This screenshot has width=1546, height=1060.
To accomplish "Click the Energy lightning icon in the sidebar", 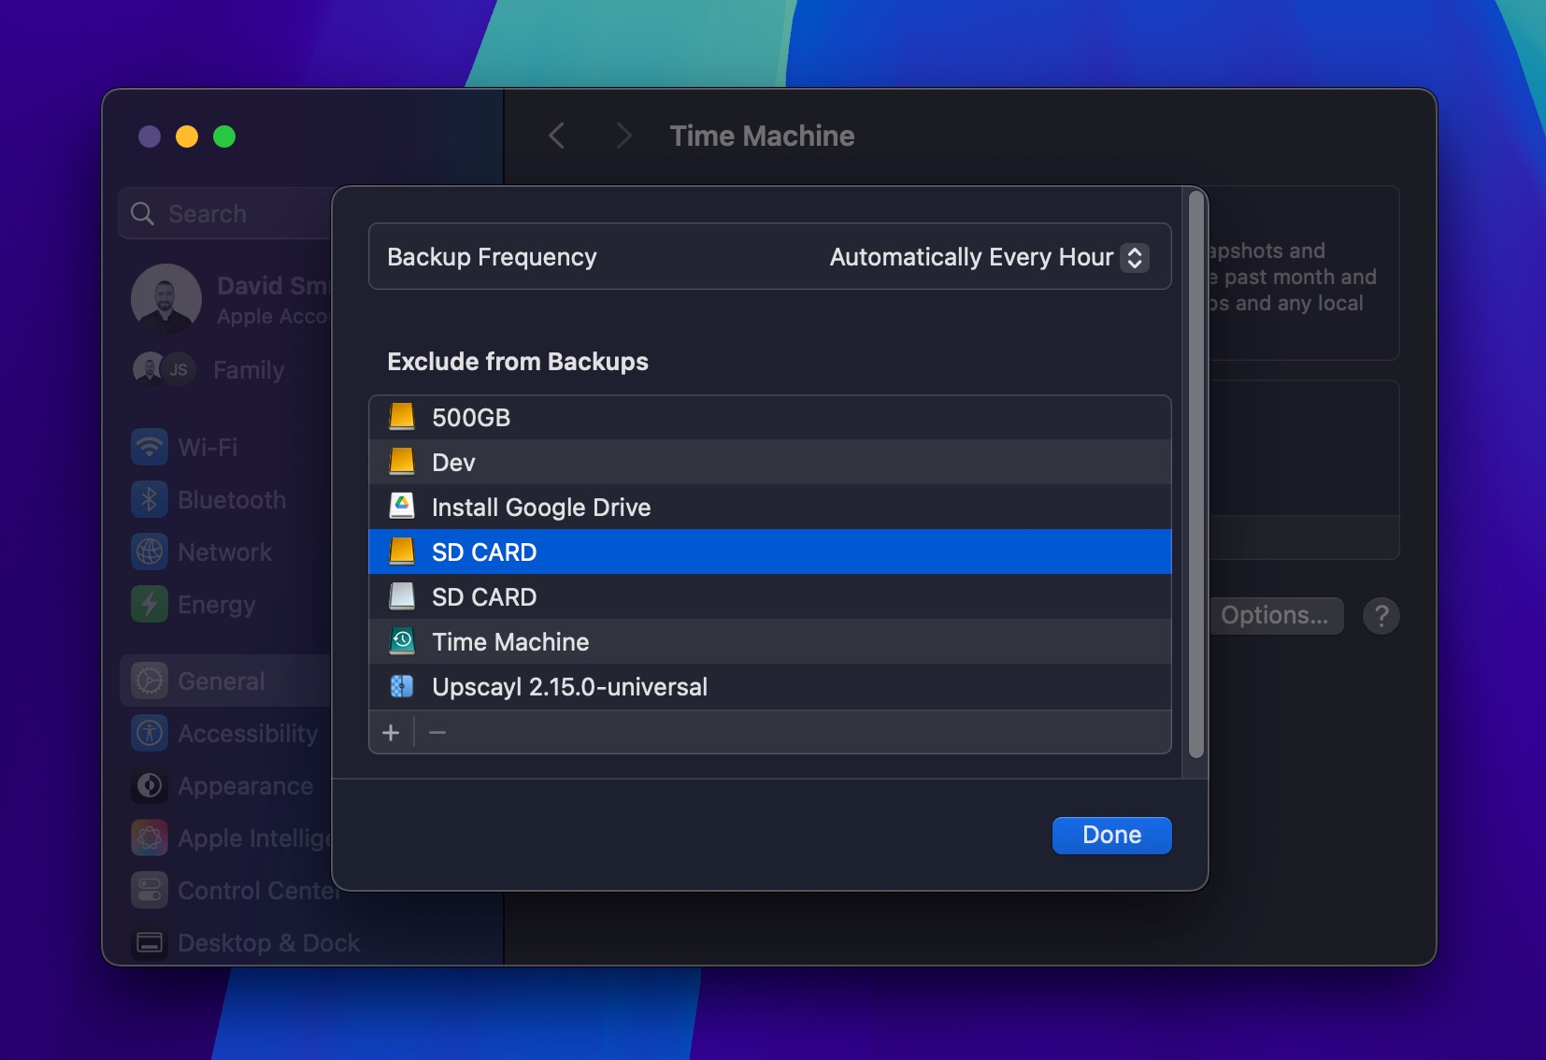I will [150, 604].
